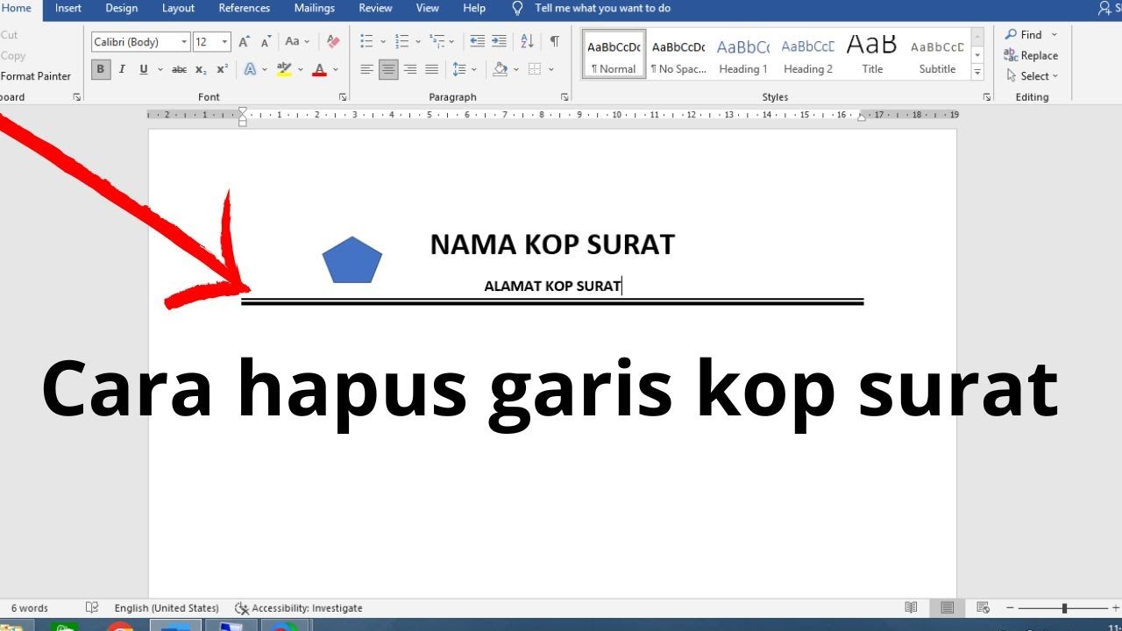The image size is (1122, 631).
Task: Clear all formatting with eraser icon
Action: pyautogui.click(x=333, y=41)
